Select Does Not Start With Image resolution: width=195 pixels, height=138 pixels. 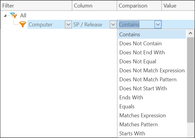point(143,88)
